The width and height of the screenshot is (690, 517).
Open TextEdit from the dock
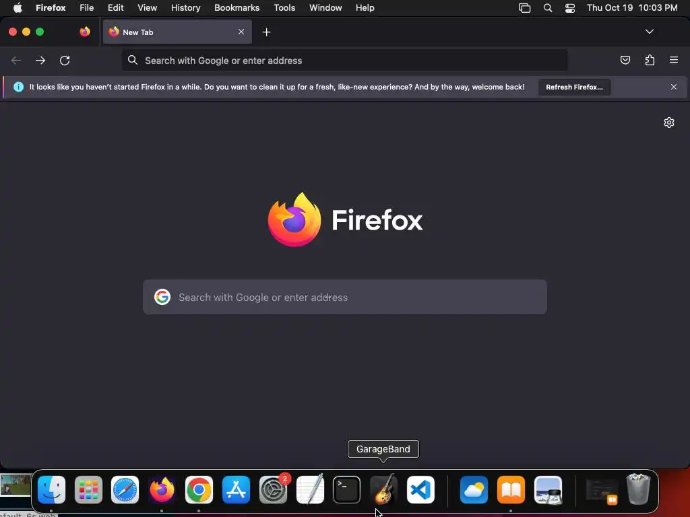tap(310, 490)
